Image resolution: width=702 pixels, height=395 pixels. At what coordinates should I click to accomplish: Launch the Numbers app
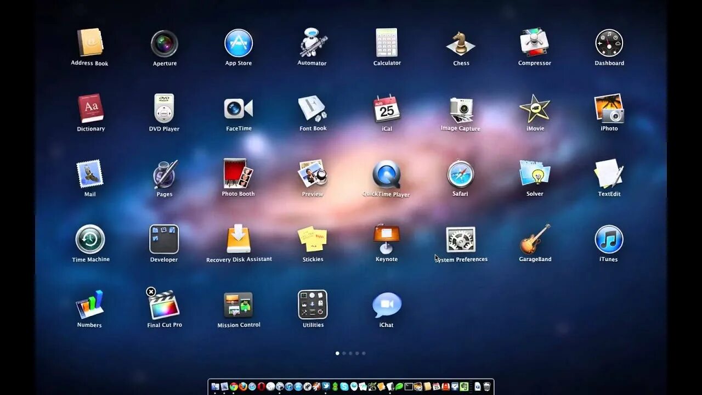90,304
